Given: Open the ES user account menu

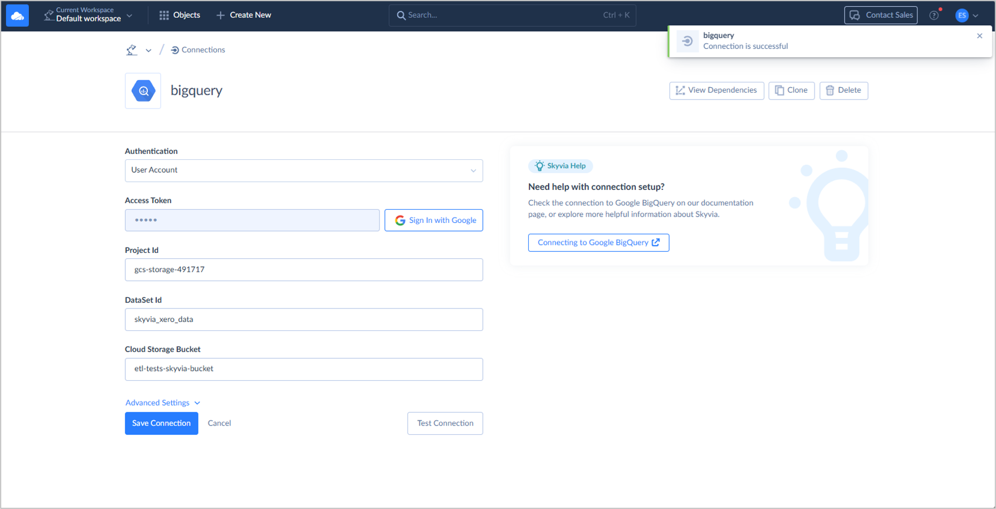Looking at the screenshot, I should [x=967, y=16].
